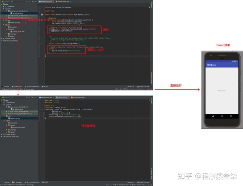Open Android Monitor in top IDE
The width and height of the screenshot is (243, 186).
pos(32,86)
